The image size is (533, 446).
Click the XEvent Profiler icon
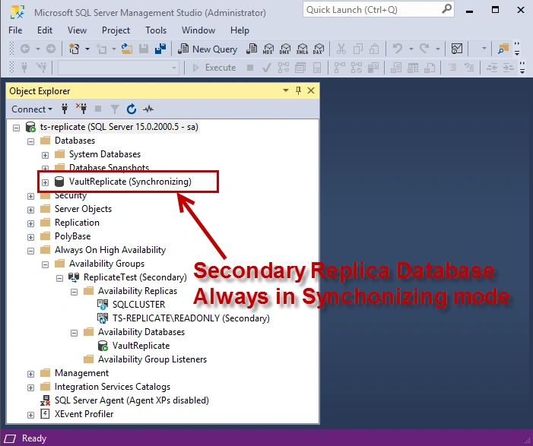pos(45,414)
